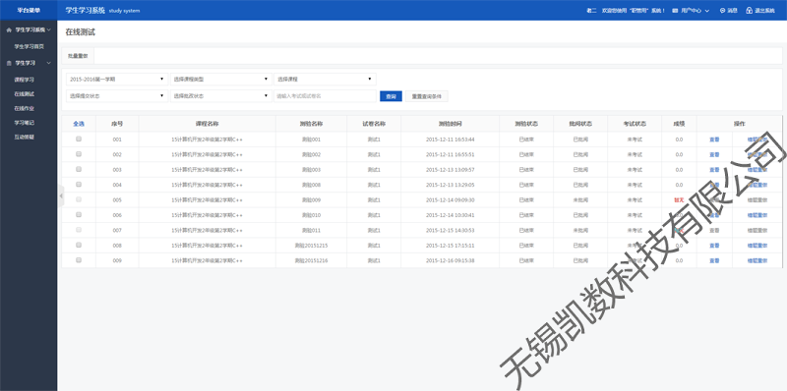Click the icon beside 学生学习 sidebar group

9,63
